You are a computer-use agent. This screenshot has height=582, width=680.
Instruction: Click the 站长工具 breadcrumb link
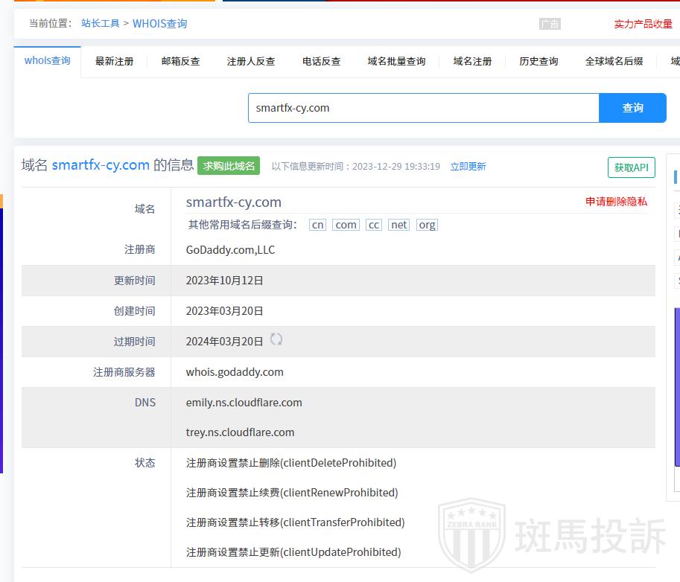coord(101,24)
